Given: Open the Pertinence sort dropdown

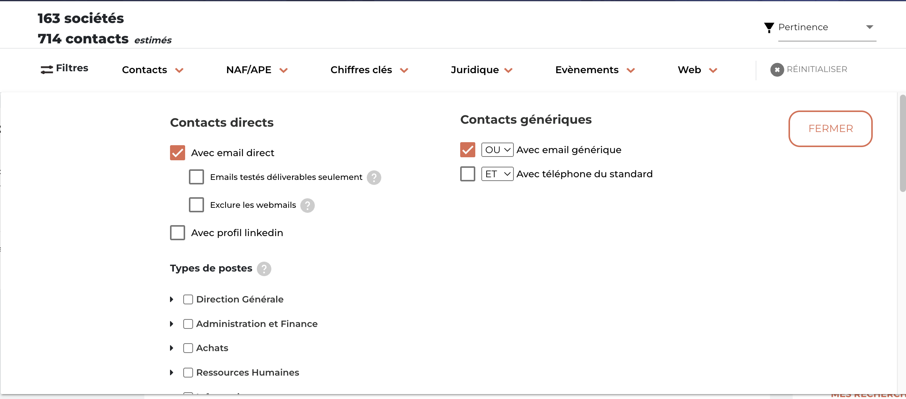Looking at the screenshot, I should pyautogui.click(x=827, y=28).
